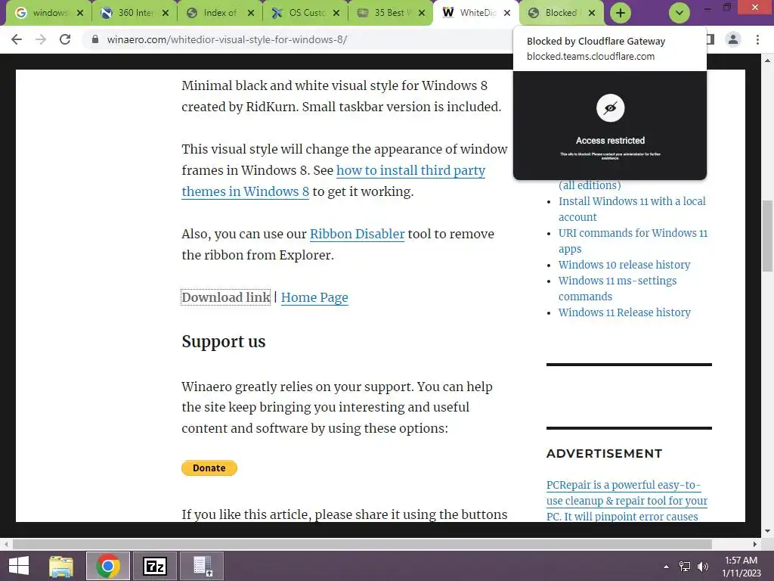This screenshot has height=581, width=774.
Task: Click the yellow Donate button
Action: pyautogui.click(x=209, y=468)
